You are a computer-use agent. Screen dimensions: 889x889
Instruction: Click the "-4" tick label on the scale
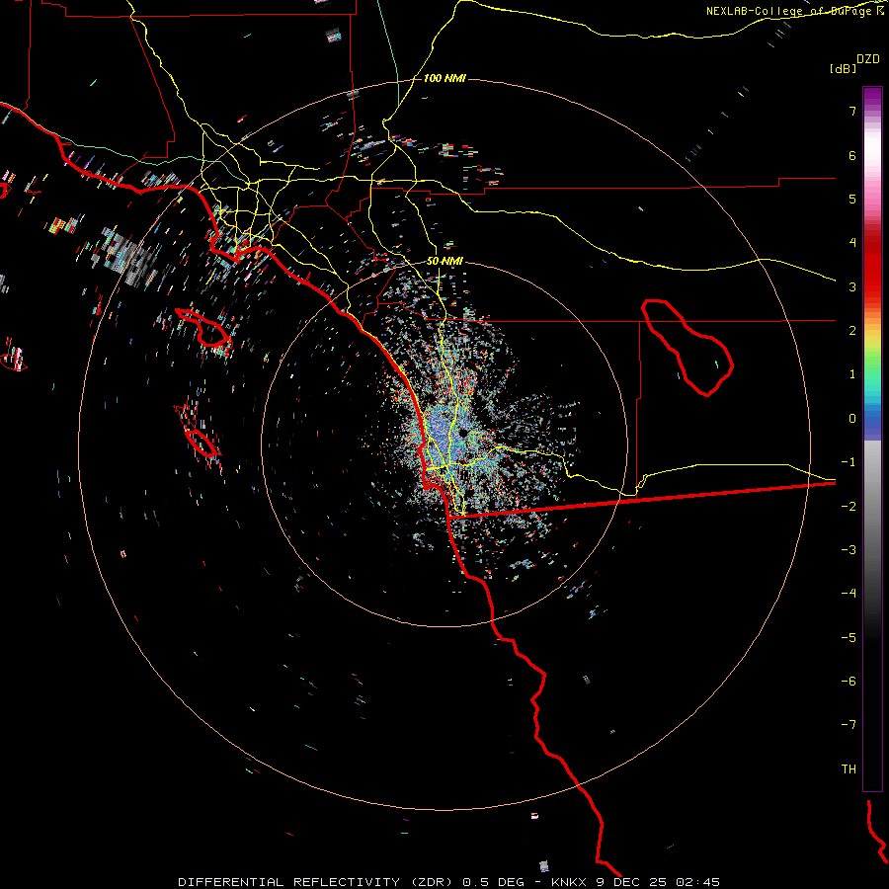pos(849,594)
